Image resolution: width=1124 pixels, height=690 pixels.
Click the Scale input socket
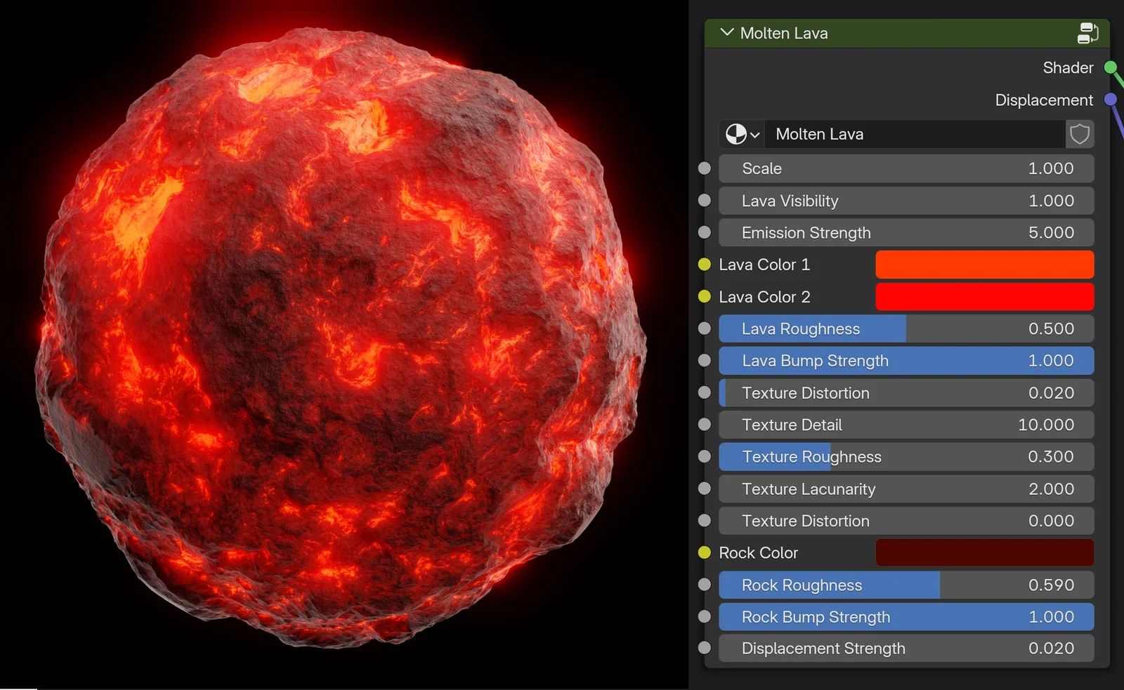(x=703, y=168)
